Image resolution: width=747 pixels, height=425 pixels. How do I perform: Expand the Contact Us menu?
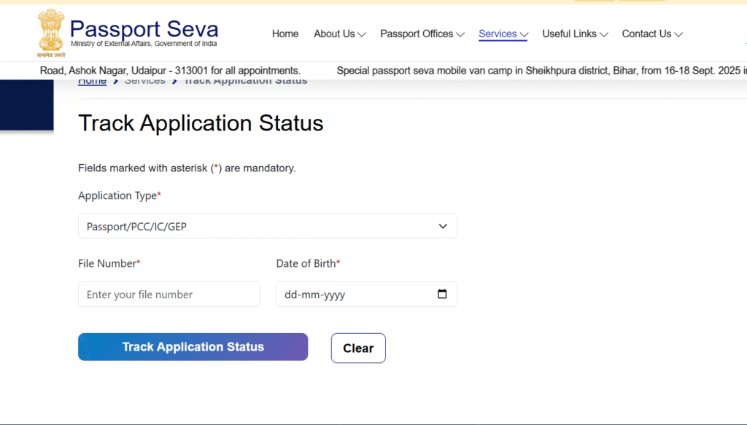coord(651,34)
